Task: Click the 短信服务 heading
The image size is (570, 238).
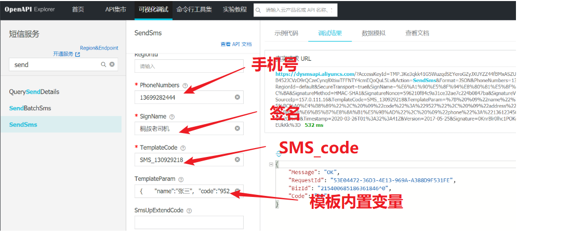Action: coord(24,34)
